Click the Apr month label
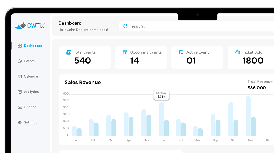 pos(129,140)
